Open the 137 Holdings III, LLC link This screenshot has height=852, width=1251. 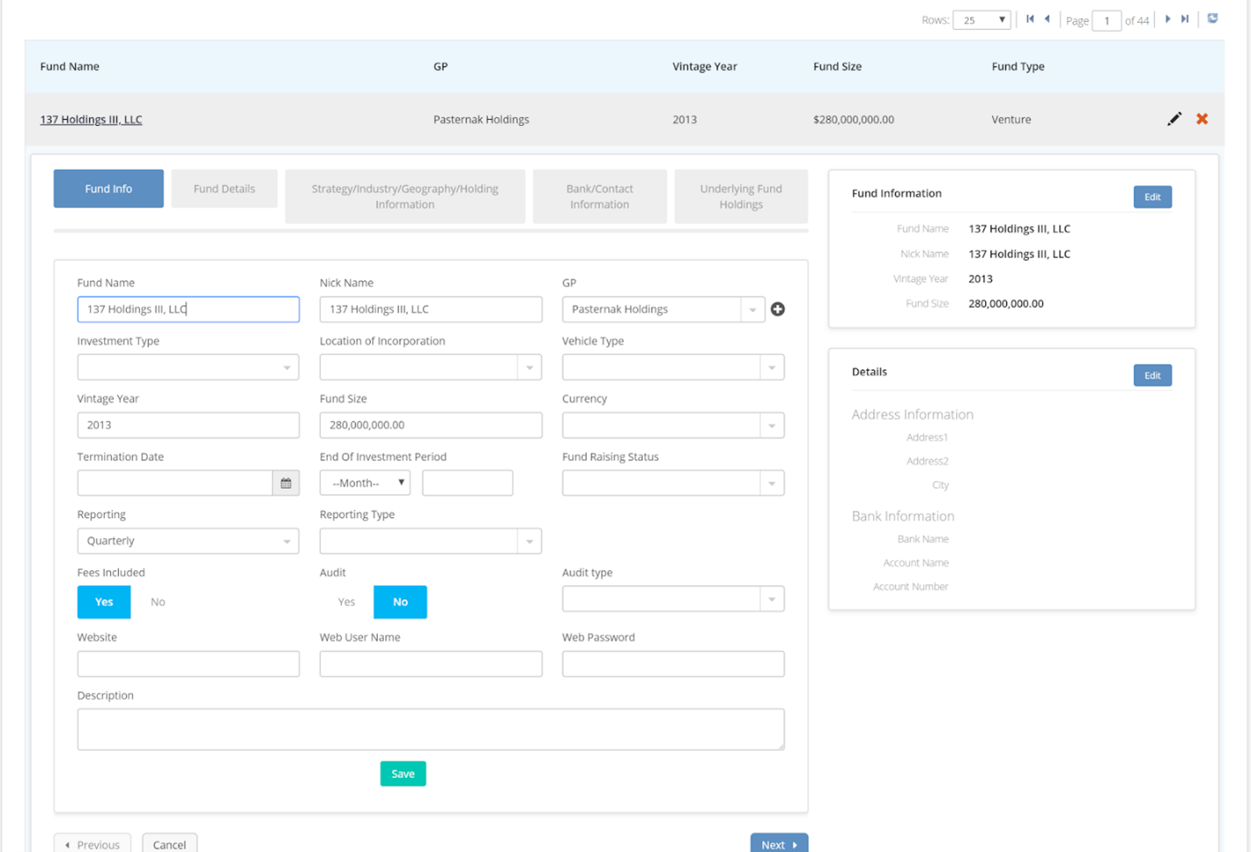pyautogui.click(x=91, y=120)
